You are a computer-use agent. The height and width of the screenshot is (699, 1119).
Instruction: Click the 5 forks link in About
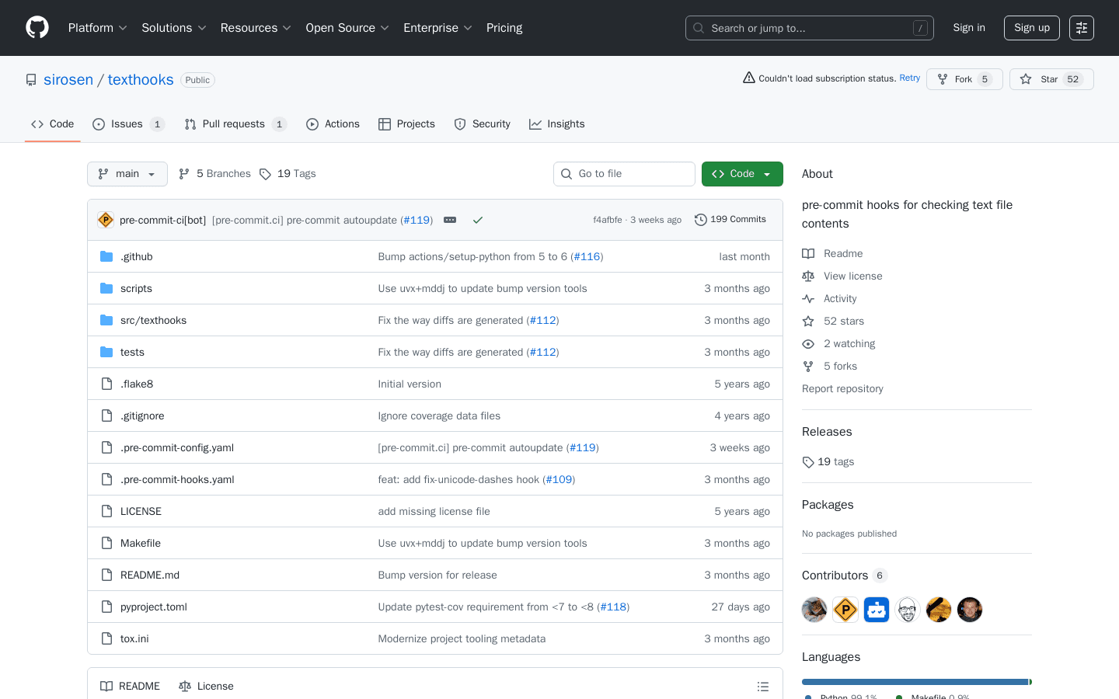pyautogui.click(x=840, y=367)
